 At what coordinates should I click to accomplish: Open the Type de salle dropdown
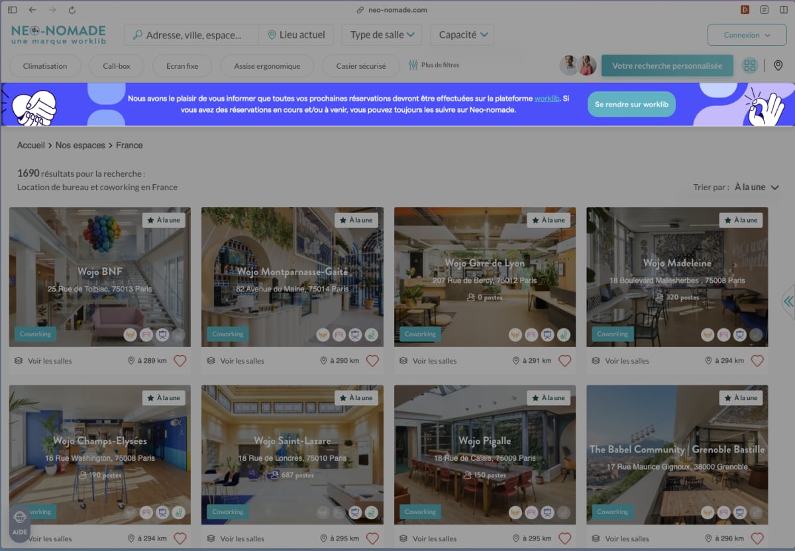point(382,35)
